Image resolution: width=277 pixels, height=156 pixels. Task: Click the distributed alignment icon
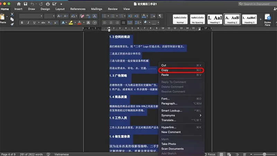130,23
